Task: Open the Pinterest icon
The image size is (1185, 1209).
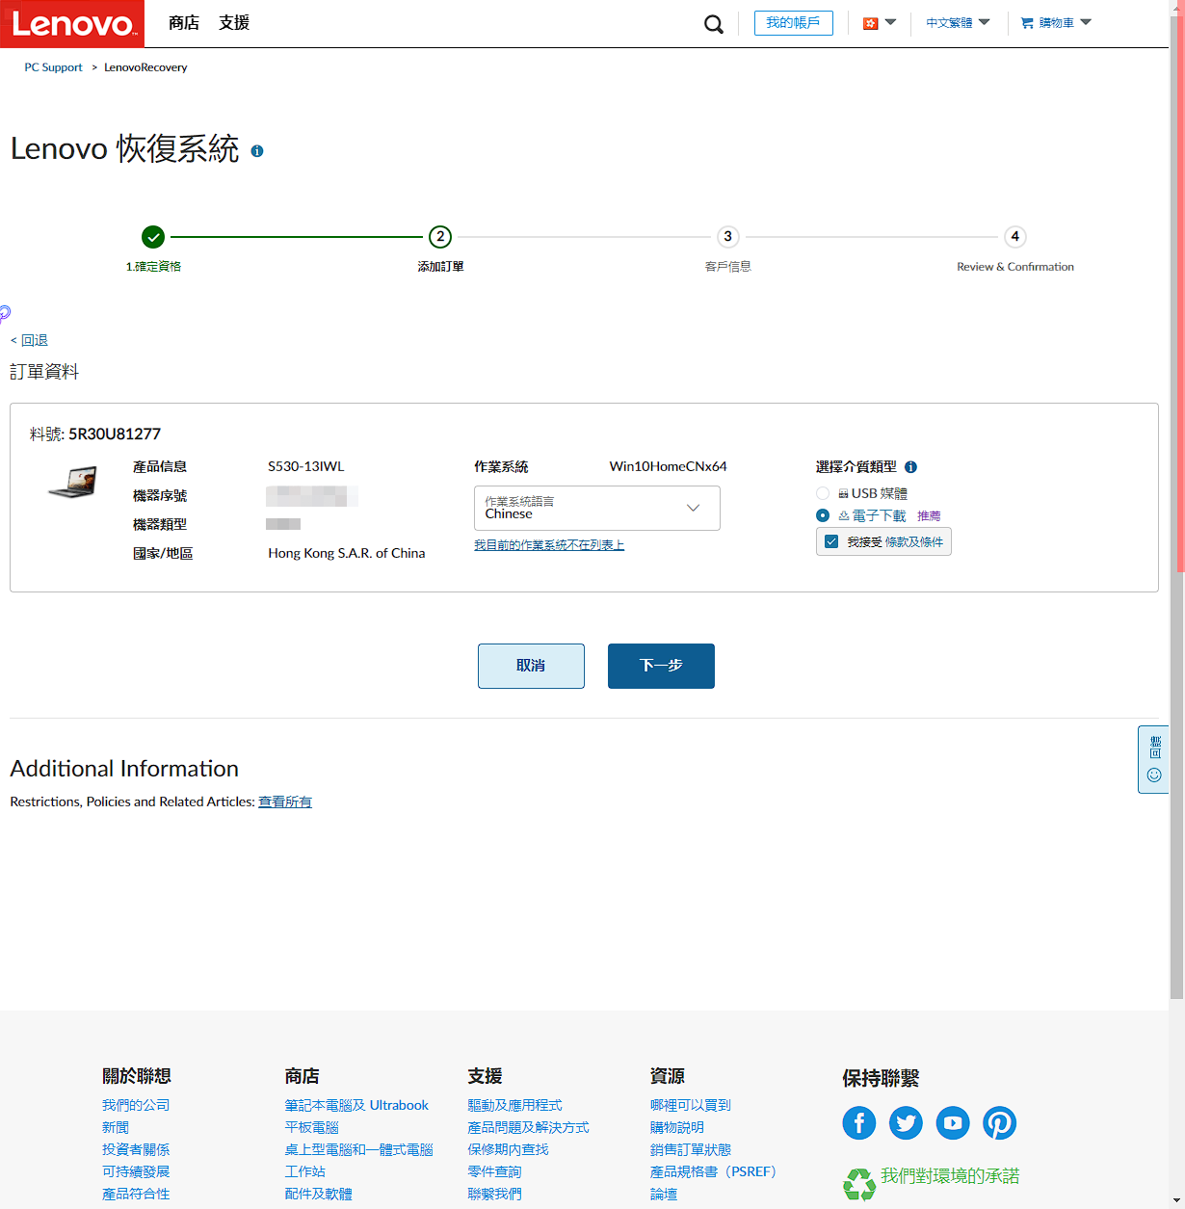Action: [x=999, y=1123]
